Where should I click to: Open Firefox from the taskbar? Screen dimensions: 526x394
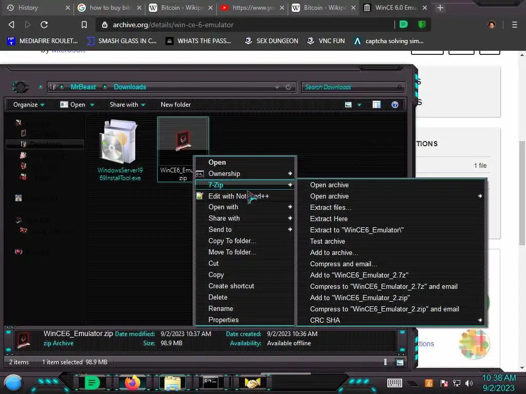pyautogui.click(x=132, y=382)
